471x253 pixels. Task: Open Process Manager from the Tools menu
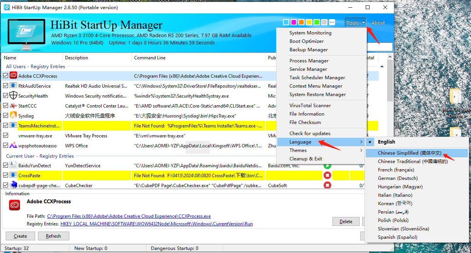pyautogui.click(x=309, y=60)
